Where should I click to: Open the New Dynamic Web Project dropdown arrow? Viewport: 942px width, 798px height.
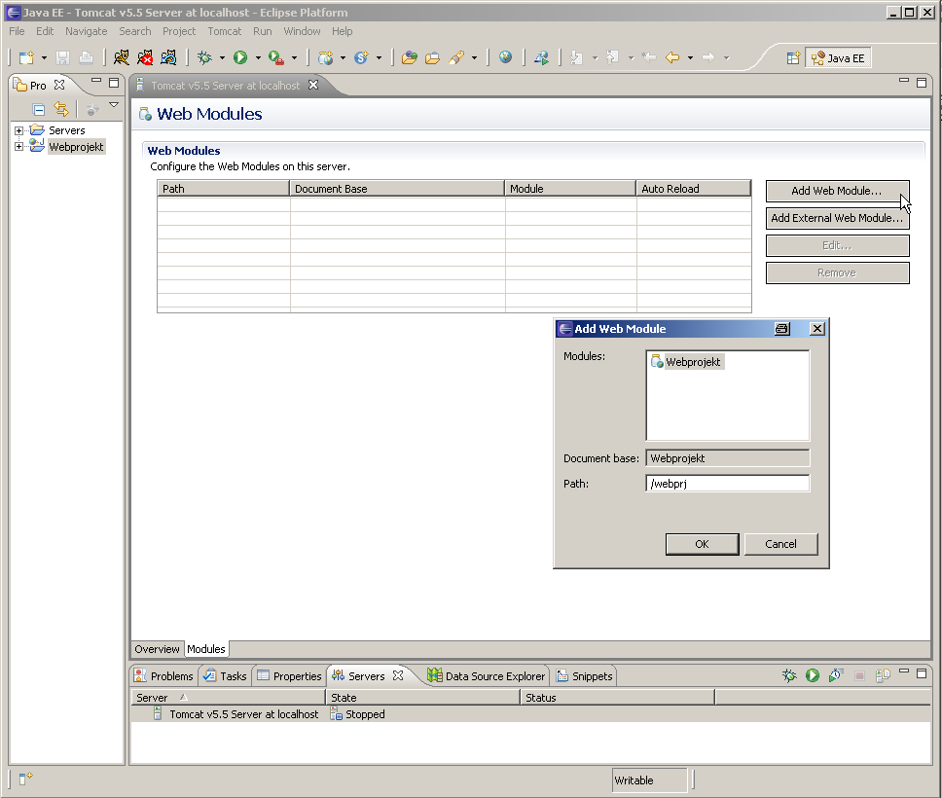[344, 58]
